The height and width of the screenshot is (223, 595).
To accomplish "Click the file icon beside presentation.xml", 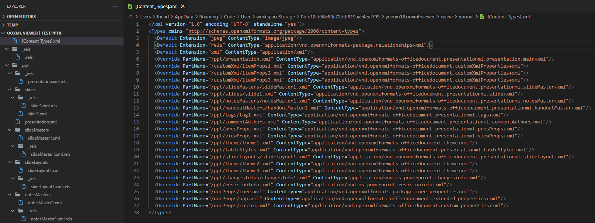I will pyautogui.click(x=18, y=122).
